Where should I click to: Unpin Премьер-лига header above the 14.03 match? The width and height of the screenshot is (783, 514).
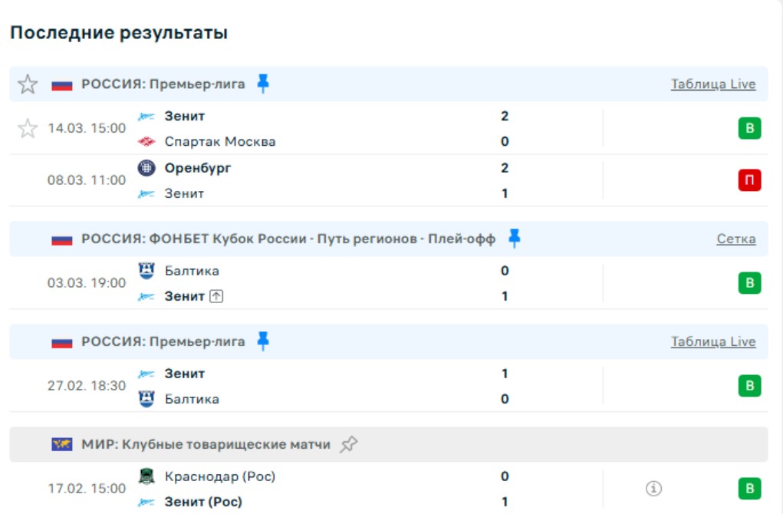[263, 84]
